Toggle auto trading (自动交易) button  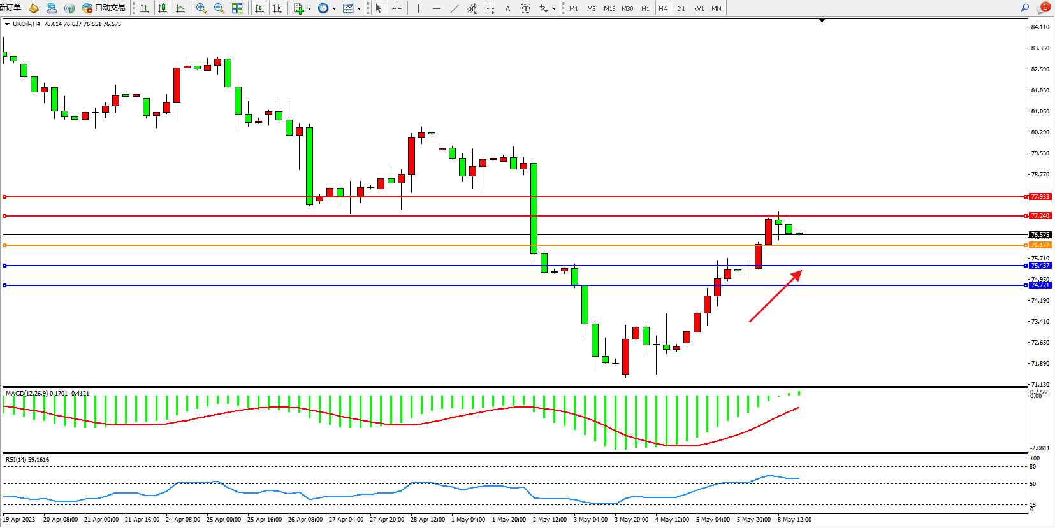[104, 8]
